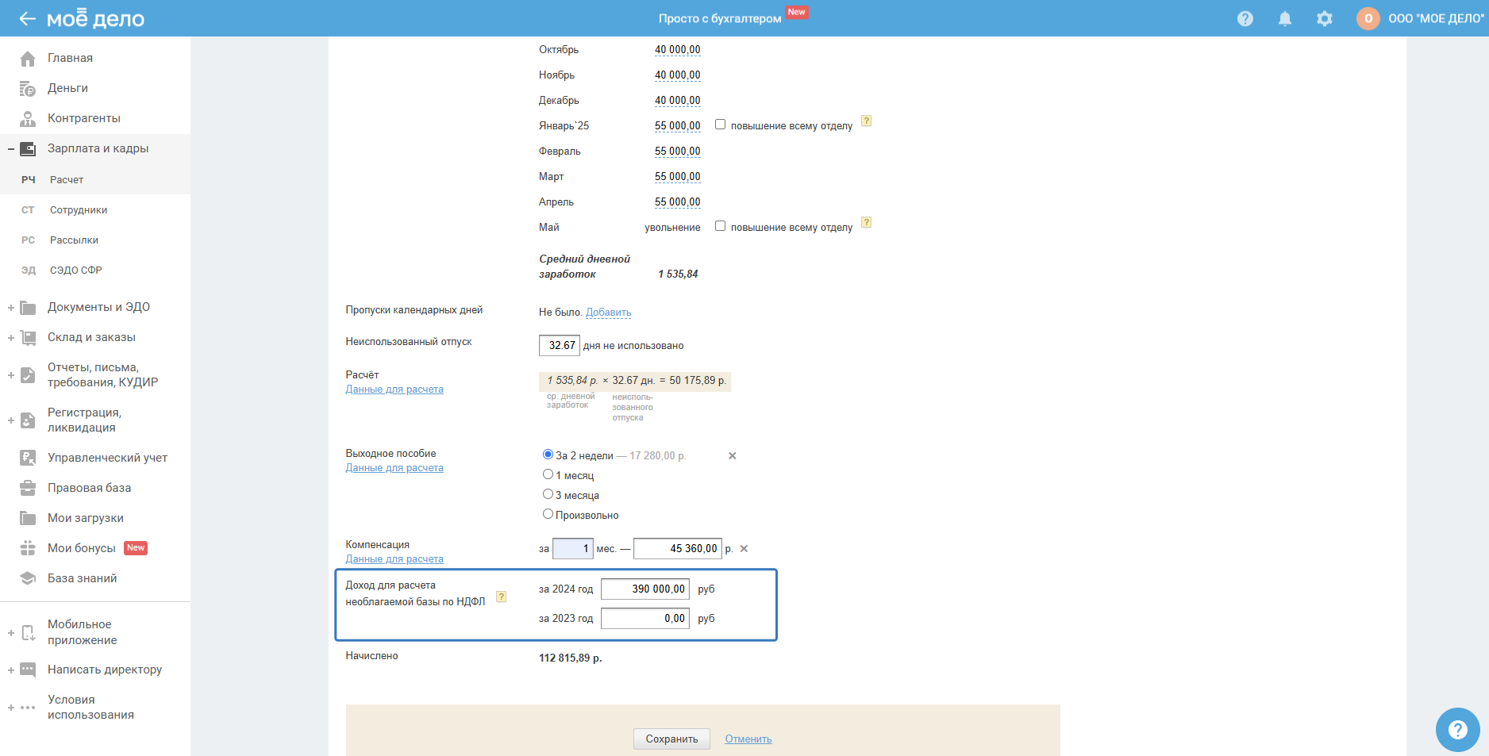Click the Главная home icon
Image resolution: width=1489 pixels, height=756 pixels.
(x=28, y=58)
